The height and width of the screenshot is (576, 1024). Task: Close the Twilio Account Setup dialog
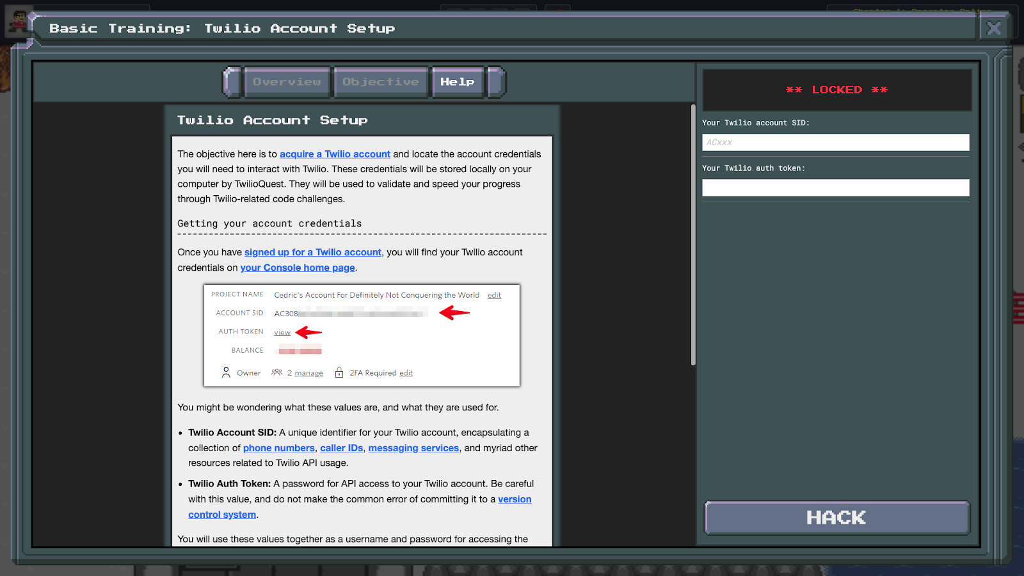pyautogui.click(x=994, y=28)
